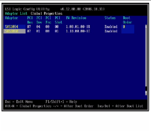Click the Enabled status for SAS1068
The height and width of the screenshot is (131, 151).
click(x=111, y=31)
